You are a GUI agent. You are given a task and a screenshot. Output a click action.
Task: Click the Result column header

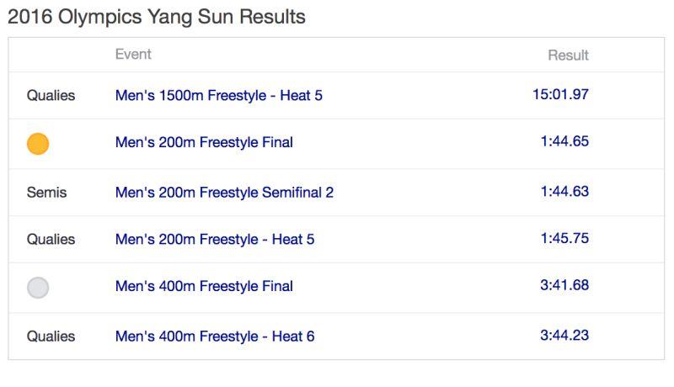tap(569, 56)
